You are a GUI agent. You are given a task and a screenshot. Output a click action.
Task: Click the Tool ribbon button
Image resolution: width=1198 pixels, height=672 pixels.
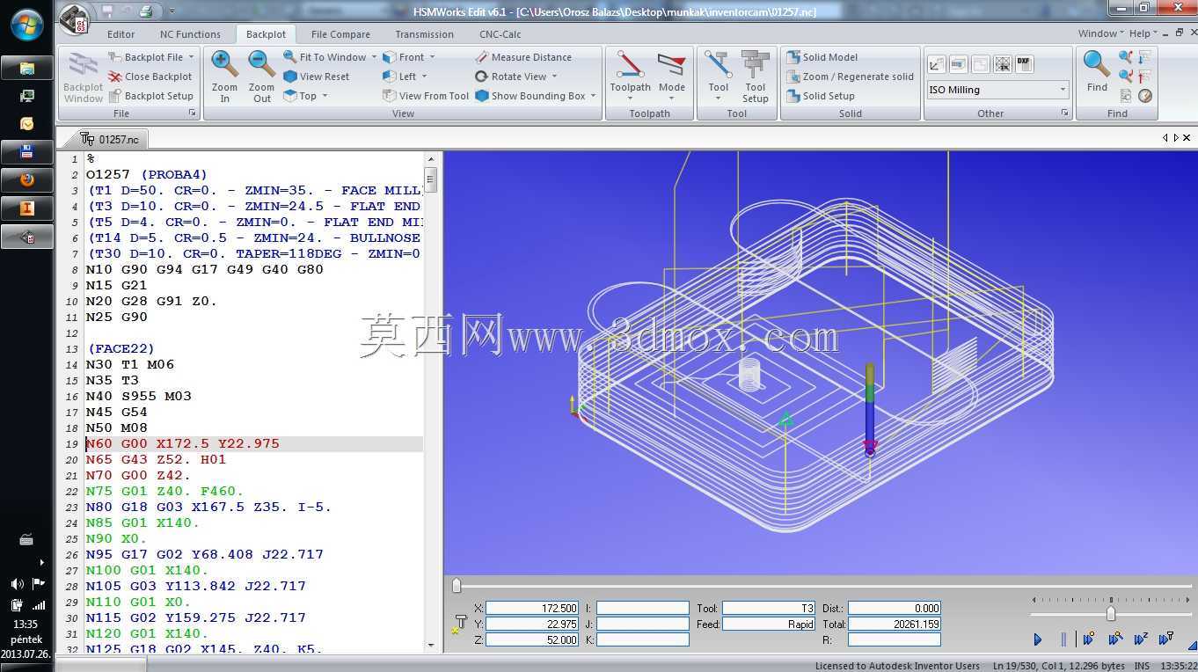click(x=719, y=76)
